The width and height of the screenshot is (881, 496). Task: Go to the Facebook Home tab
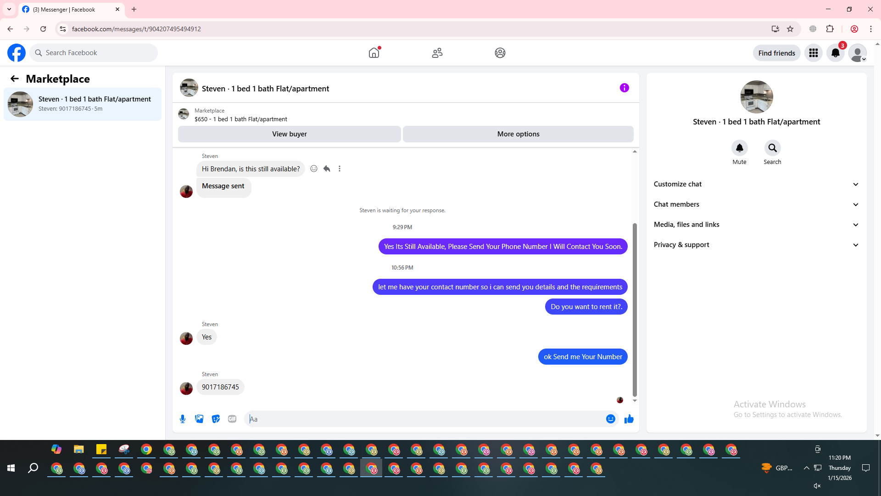point(374,53)
